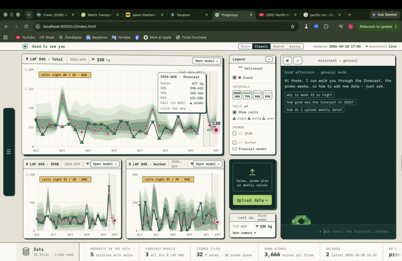Image resolution: width=402 pixels, height=261 pixels.
Task: Open the Vertėjas translate bookmark
Action: coord(121,37)
